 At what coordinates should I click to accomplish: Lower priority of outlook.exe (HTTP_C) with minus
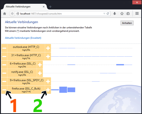click(x=4, y=48)
